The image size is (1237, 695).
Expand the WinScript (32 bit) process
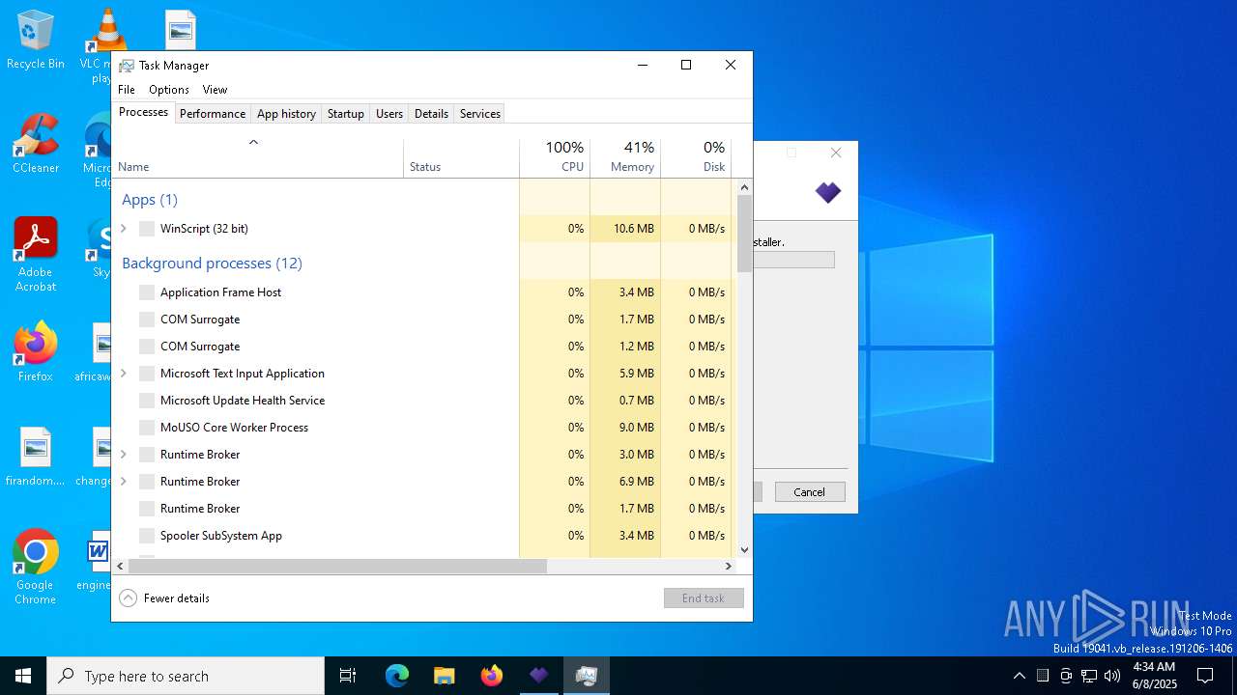[x=124, y=229]
